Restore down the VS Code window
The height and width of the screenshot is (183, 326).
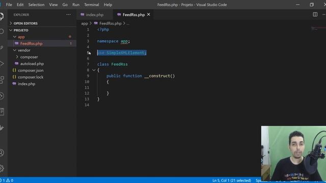312,5
